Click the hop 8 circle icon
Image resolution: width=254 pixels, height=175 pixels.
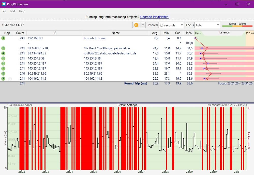[x=3, y=74]
